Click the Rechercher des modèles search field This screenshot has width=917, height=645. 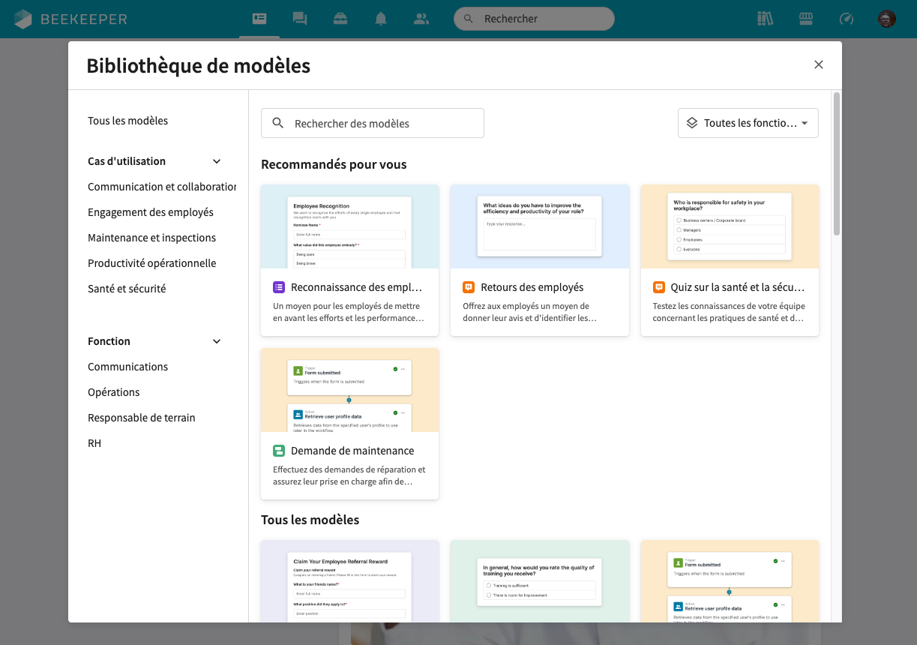tap(372, 122)
